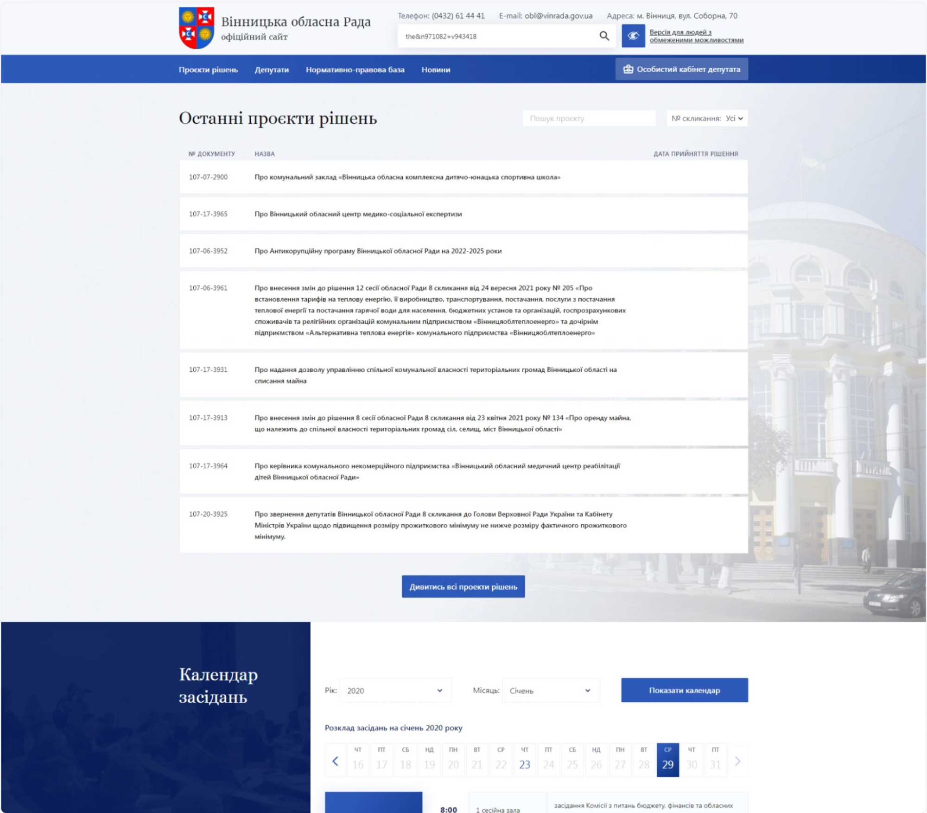Click Показати календар button
Viewport: 927px width, 813px height.
coord(684,690)
